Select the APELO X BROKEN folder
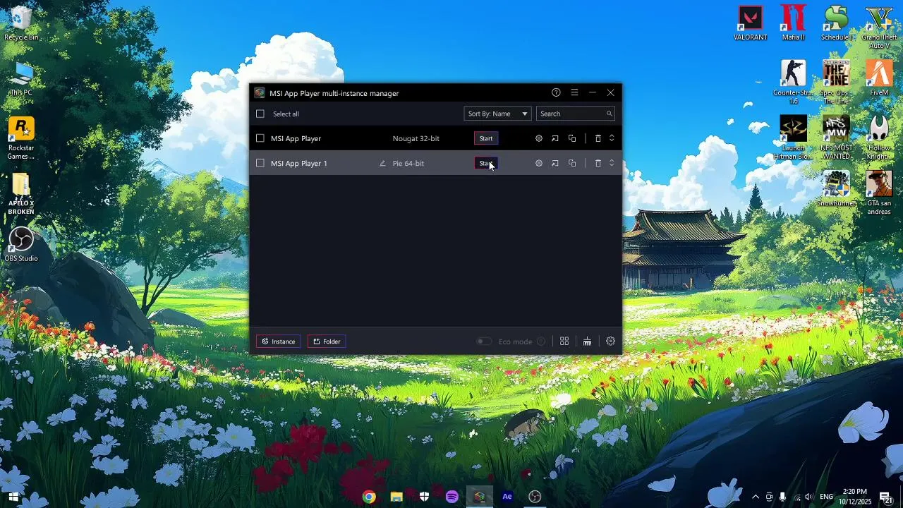This screenshot has width=903, height=508. tap(21, 193)
